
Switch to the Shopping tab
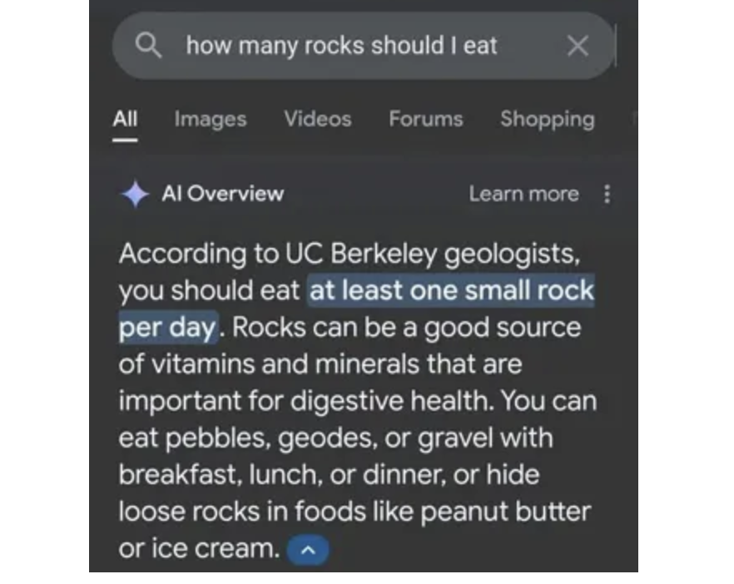(x=547, y=119)
